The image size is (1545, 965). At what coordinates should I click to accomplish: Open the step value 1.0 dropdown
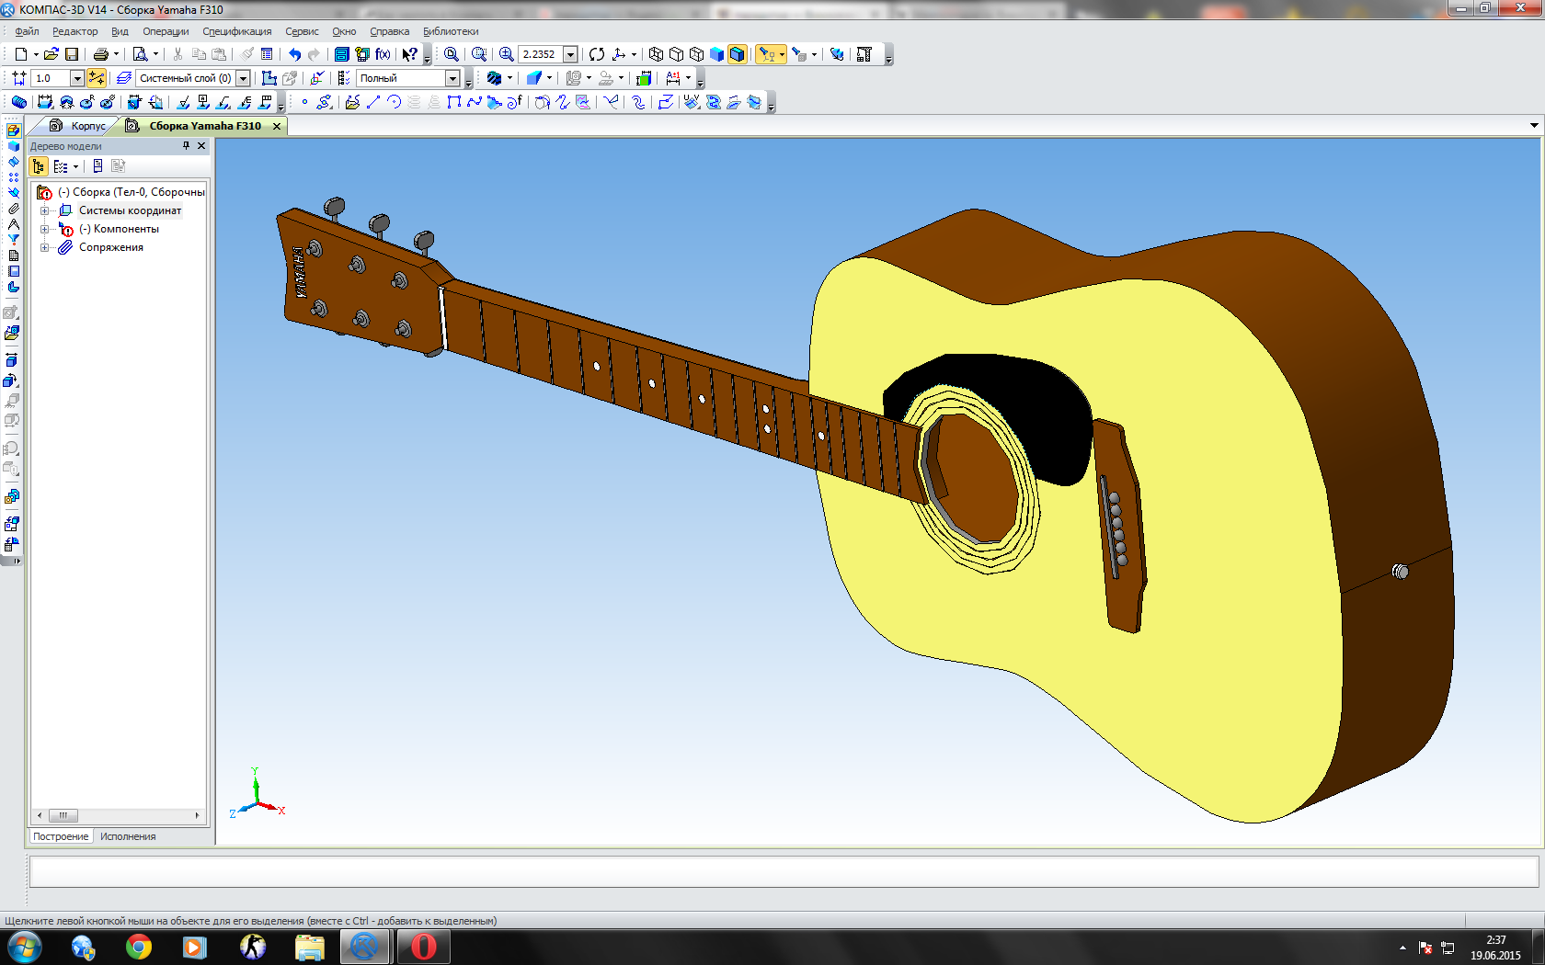[77, 78]
